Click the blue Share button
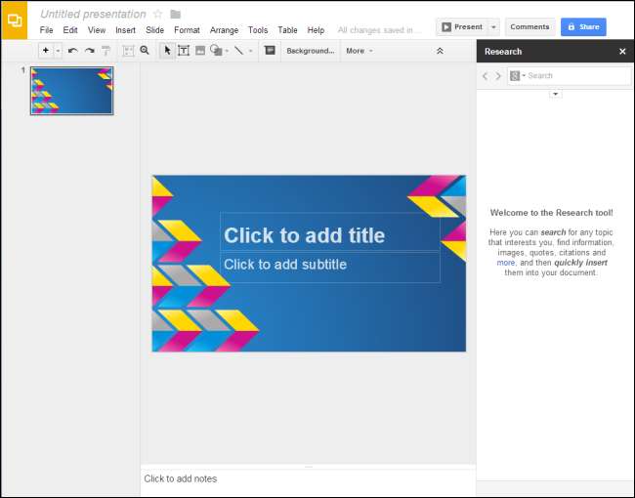This screenshot has width=635, height=498. 583,27
